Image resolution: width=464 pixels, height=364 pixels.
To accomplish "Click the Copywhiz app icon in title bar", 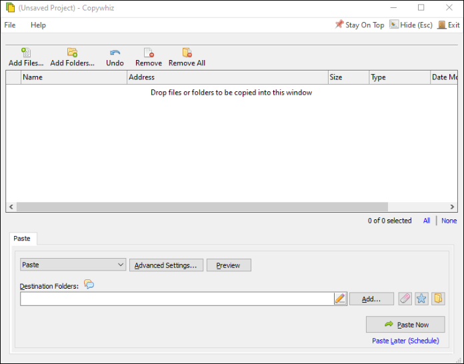I will 11,8.
